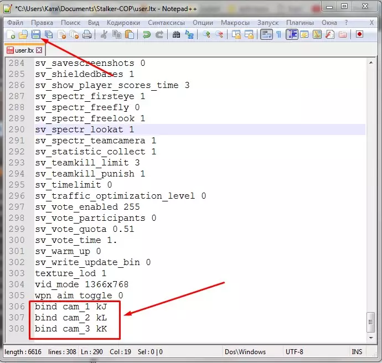
Task: Open the Опции menu
Action: click(203, 23)
